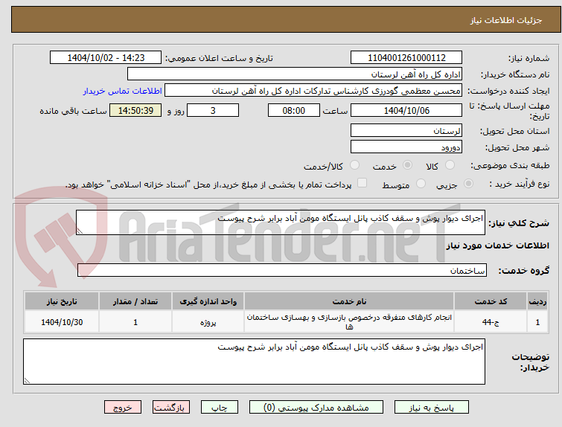Select the کالا radio button
The height and width of the screenshot is (427, 562).
tap(450, 165)
